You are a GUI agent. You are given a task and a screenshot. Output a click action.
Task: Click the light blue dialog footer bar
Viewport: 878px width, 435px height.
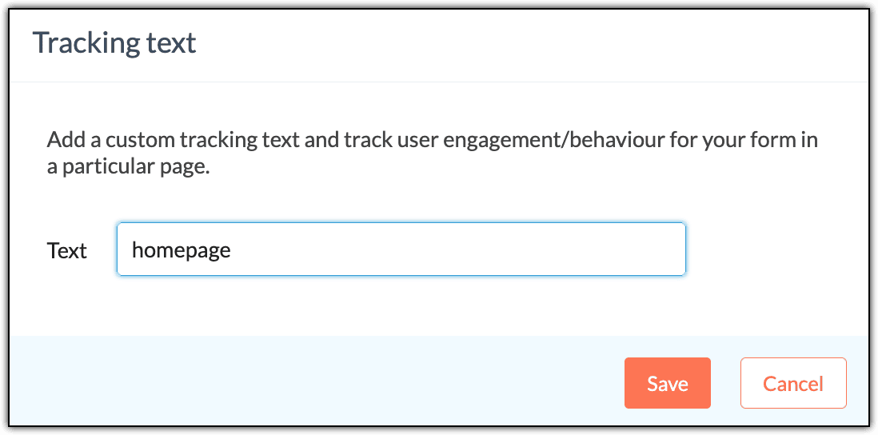[320, 382]
